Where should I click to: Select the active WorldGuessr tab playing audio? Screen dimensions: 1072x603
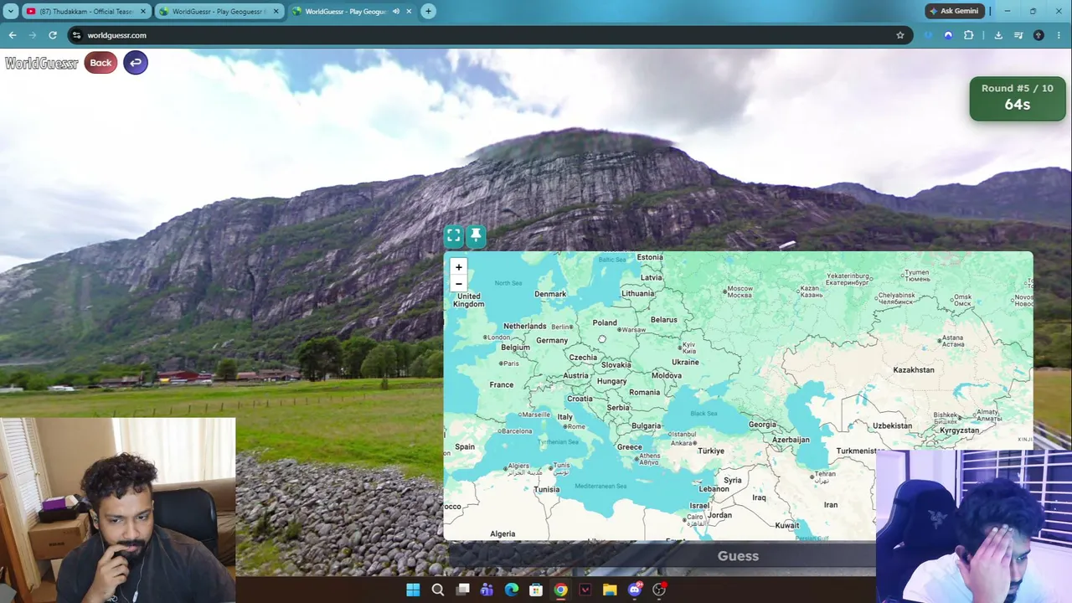coord(353,12)
